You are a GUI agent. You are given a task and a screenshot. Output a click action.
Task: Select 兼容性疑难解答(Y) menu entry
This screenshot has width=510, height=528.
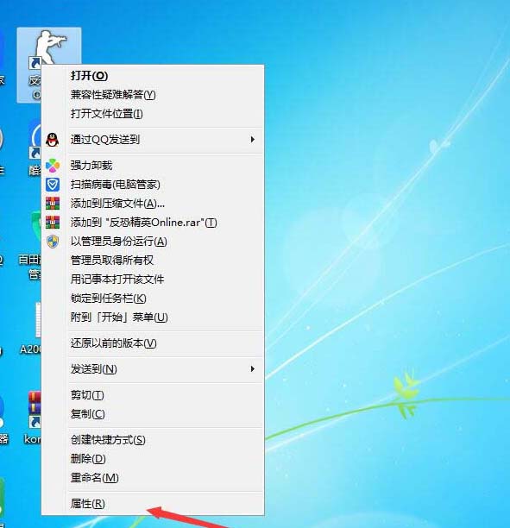point(166,95)
